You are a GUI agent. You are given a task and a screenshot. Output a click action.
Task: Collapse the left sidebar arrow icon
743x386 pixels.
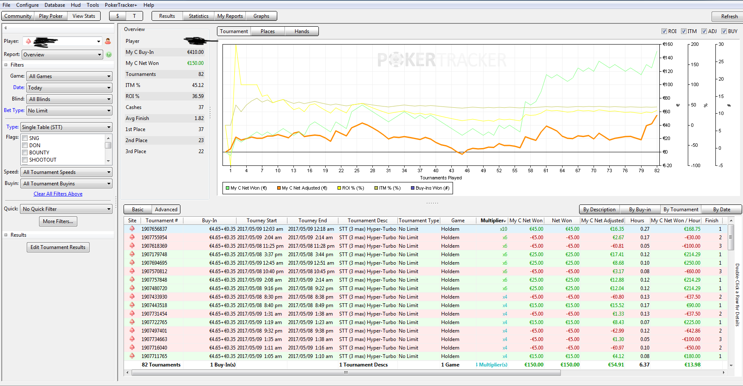[6, 28]
